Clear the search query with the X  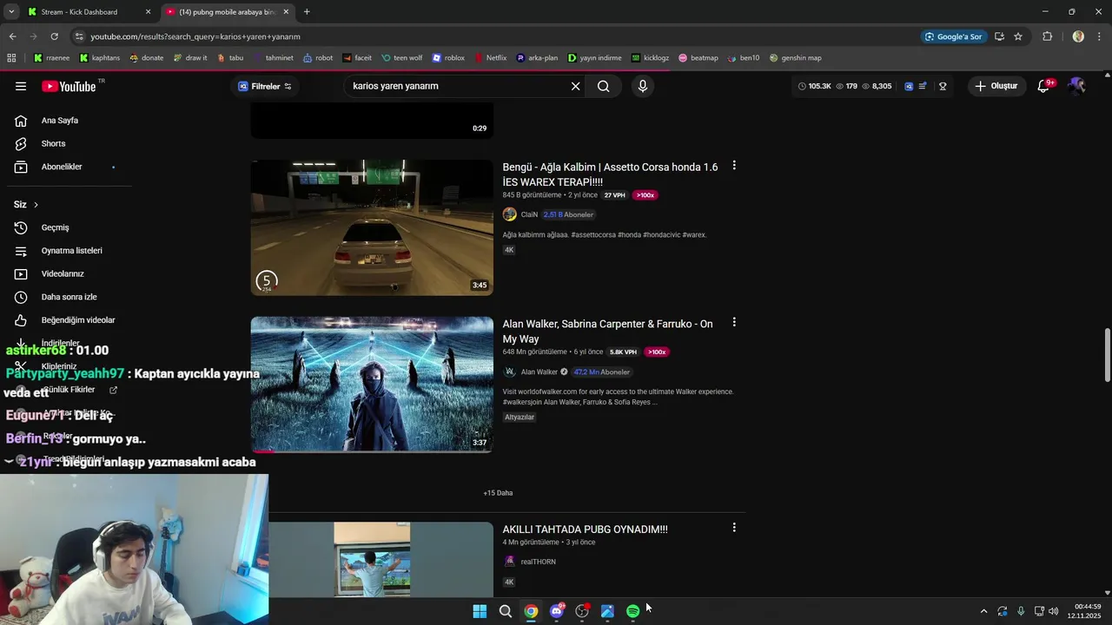[575, 86]
